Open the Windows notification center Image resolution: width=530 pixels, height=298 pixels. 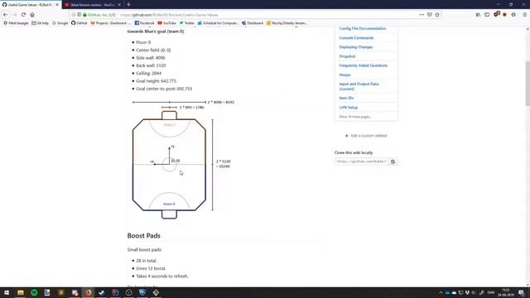point(521,292)
